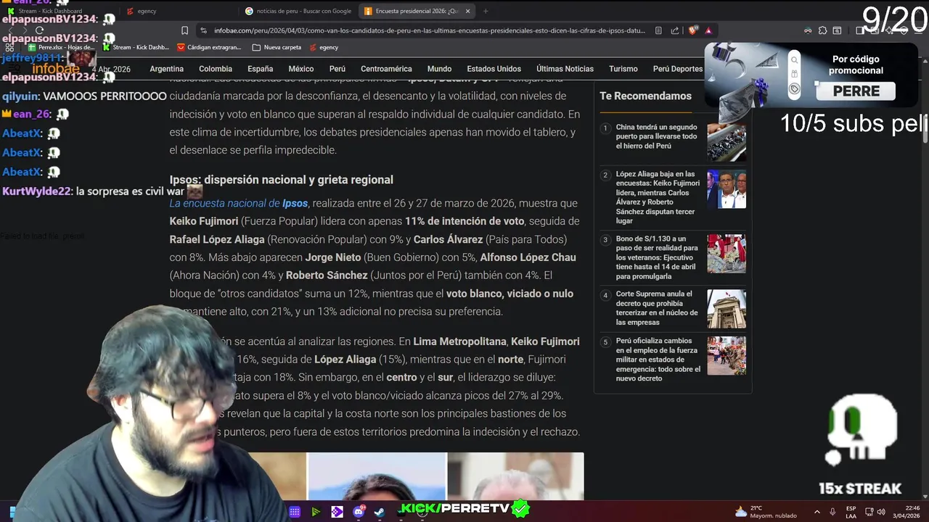
Task: Open 'China tendrá un segundo puerto' recommended article
Action: point(656,136)
